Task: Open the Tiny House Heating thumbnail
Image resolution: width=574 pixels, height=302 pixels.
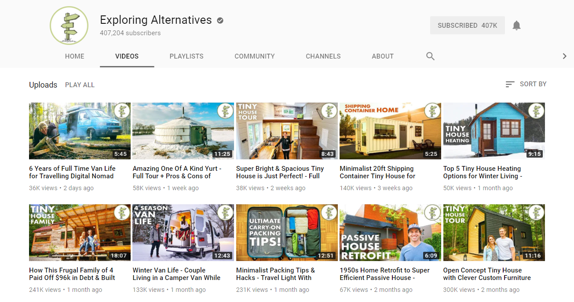Action: pos(494,131)
